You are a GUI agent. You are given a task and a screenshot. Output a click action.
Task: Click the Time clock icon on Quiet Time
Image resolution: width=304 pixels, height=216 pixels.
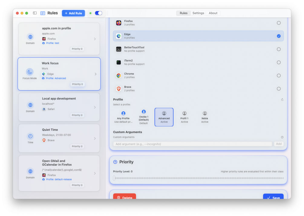point(30,136)
